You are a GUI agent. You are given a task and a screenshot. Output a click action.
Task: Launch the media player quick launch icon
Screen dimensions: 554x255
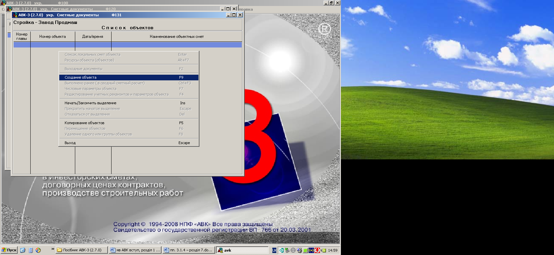tap(38, 250)
